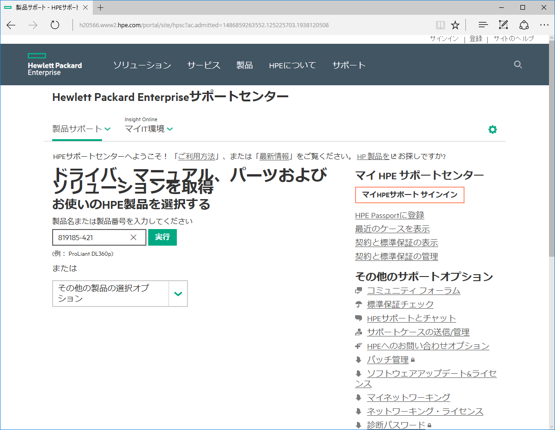Click the green chevron on product options
This screenshot has height=430, width=555.
pyautogui.click(x=179, y=294)
